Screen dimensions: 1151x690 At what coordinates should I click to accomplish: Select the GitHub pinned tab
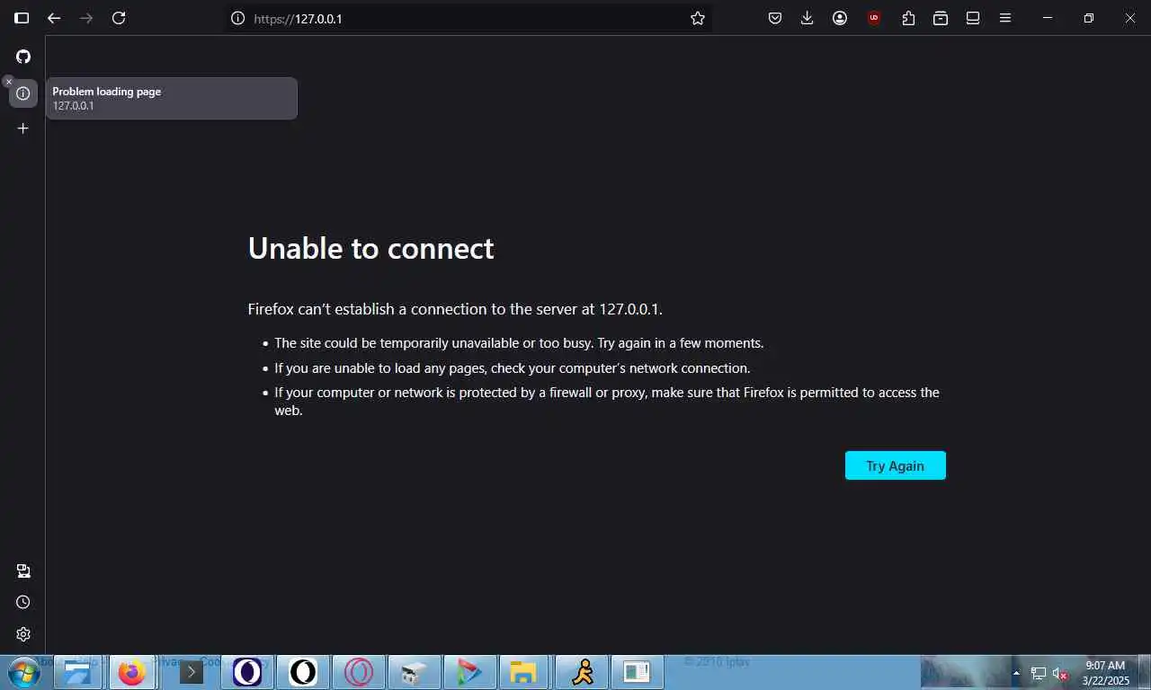(23, 57)
